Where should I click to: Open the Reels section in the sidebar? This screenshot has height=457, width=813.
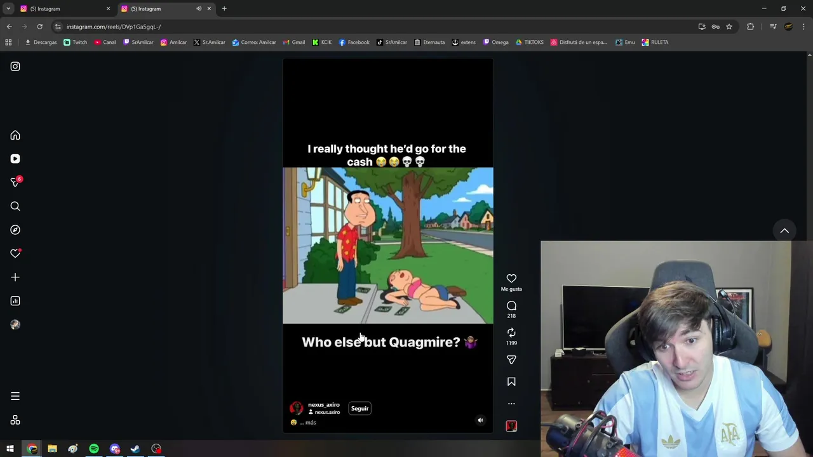tap(15, 159)
